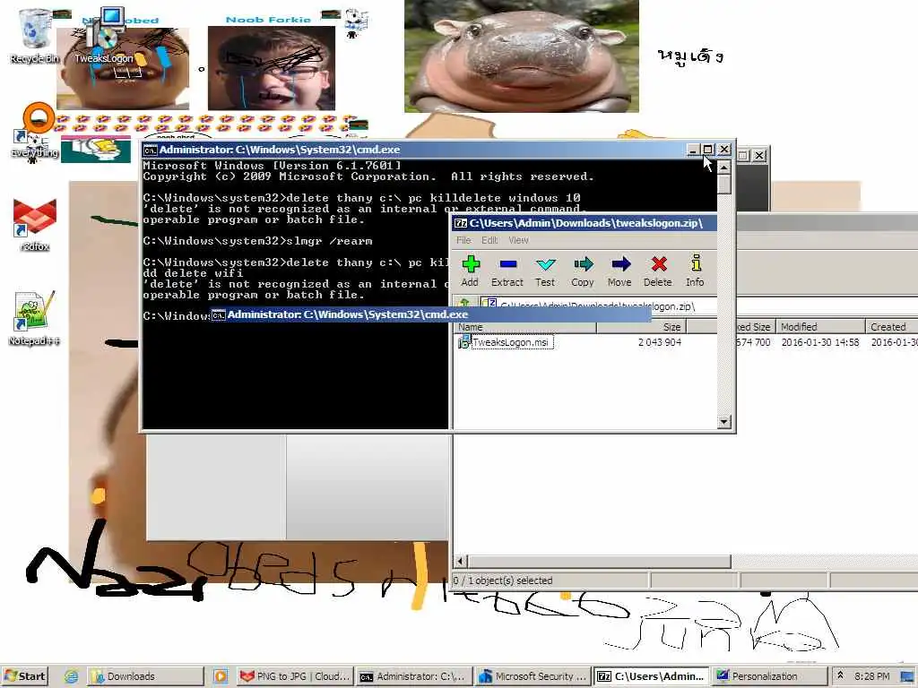Click the Add button in 7-Zip toolbar
The image size is (918, 688).
(470, 271)
